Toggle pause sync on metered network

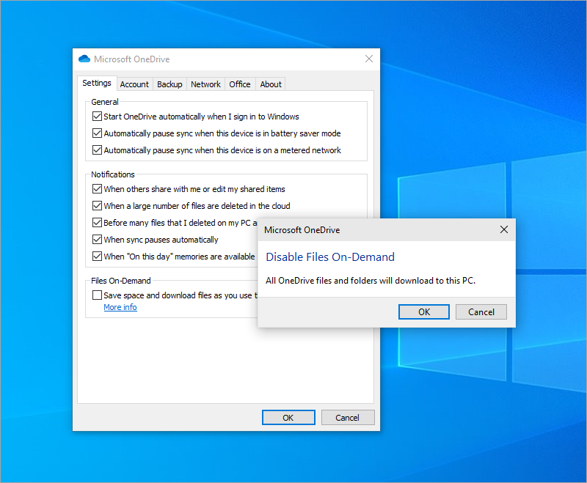click(x=97, y=150)
